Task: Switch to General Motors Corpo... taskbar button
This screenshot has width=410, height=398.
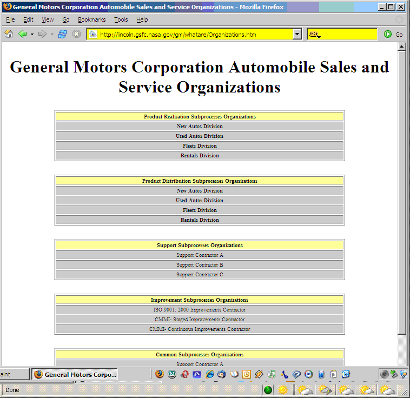Action: pos(75,374)
